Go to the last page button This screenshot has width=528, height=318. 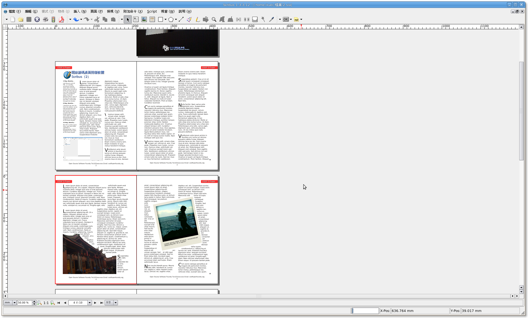[102, 303]
